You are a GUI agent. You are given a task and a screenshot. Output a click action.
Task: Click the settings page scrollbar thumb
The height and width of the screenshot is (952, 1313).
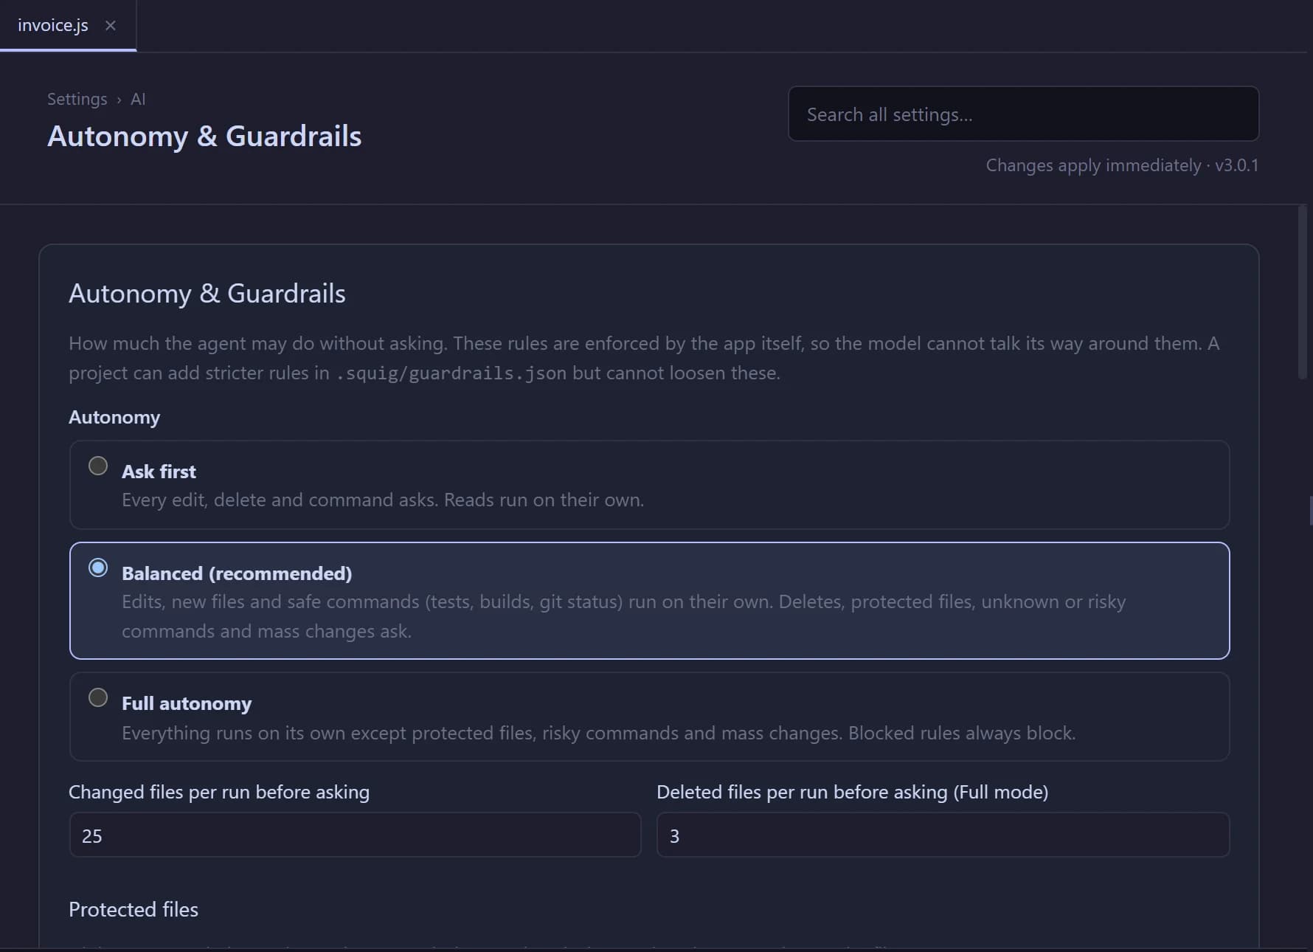pos(1302,293)
